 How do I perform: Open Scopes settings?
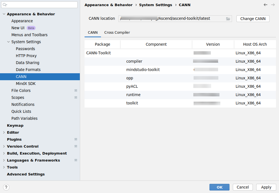pyautogui.click(x=18, y=97)
